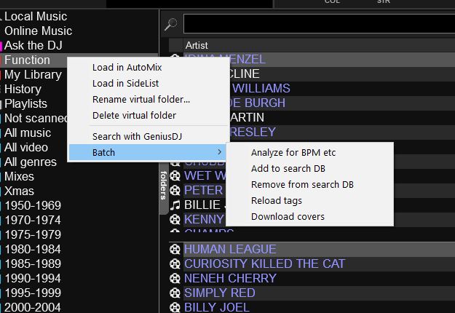Open the Online Music folder

tap(38, 31)
